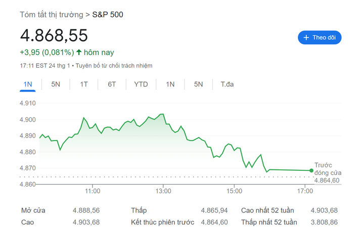Screen dimensions: 364x230
Task: Click the Trước đóng cửa label
Action: [x=327, y=168]
